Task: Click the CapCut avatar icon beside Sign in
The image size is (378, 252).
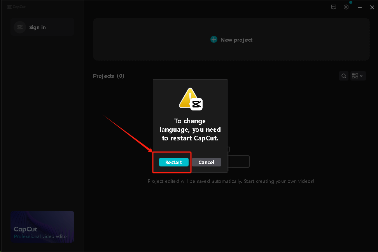Action: click(20, 27)
